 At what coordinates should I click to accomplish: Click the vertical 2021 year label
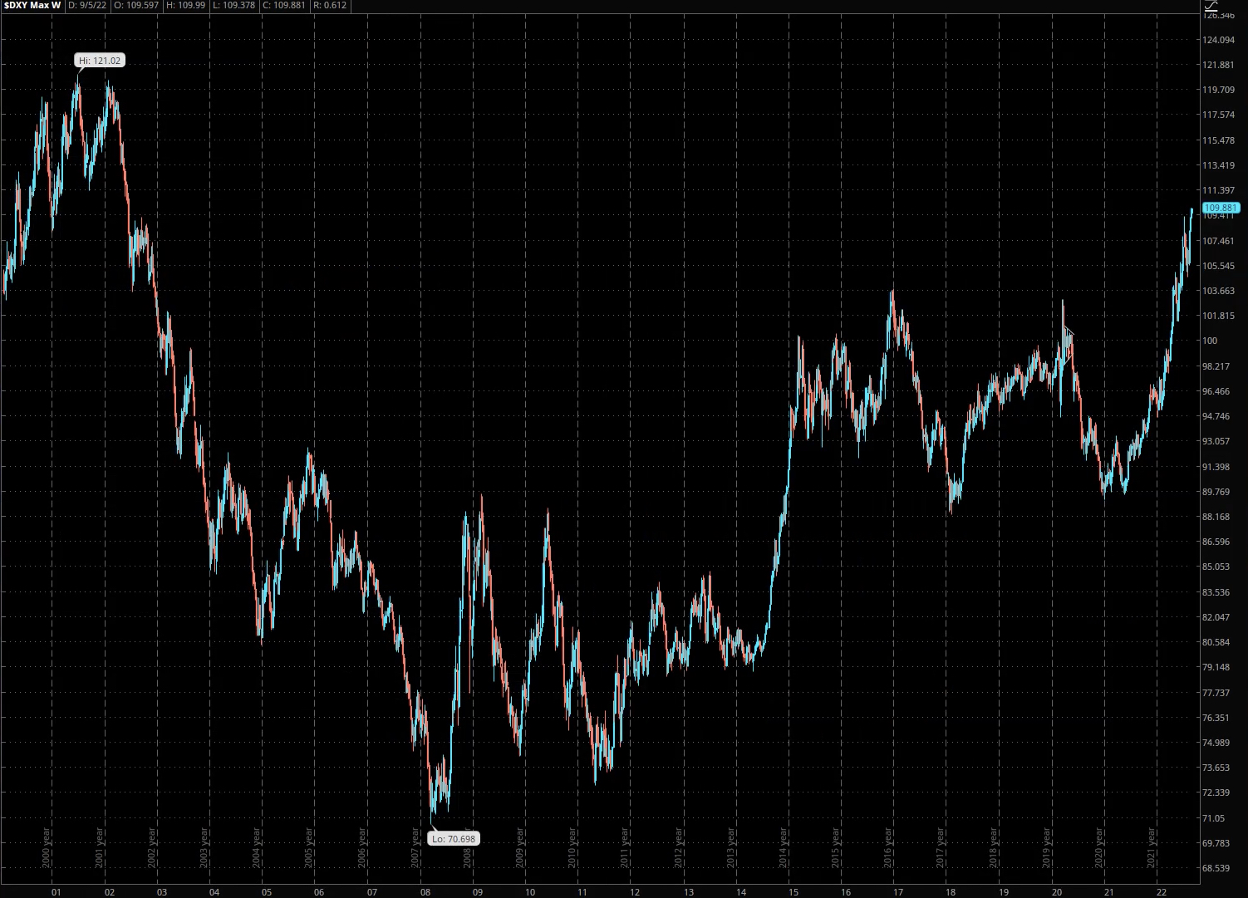point(1151,847)
